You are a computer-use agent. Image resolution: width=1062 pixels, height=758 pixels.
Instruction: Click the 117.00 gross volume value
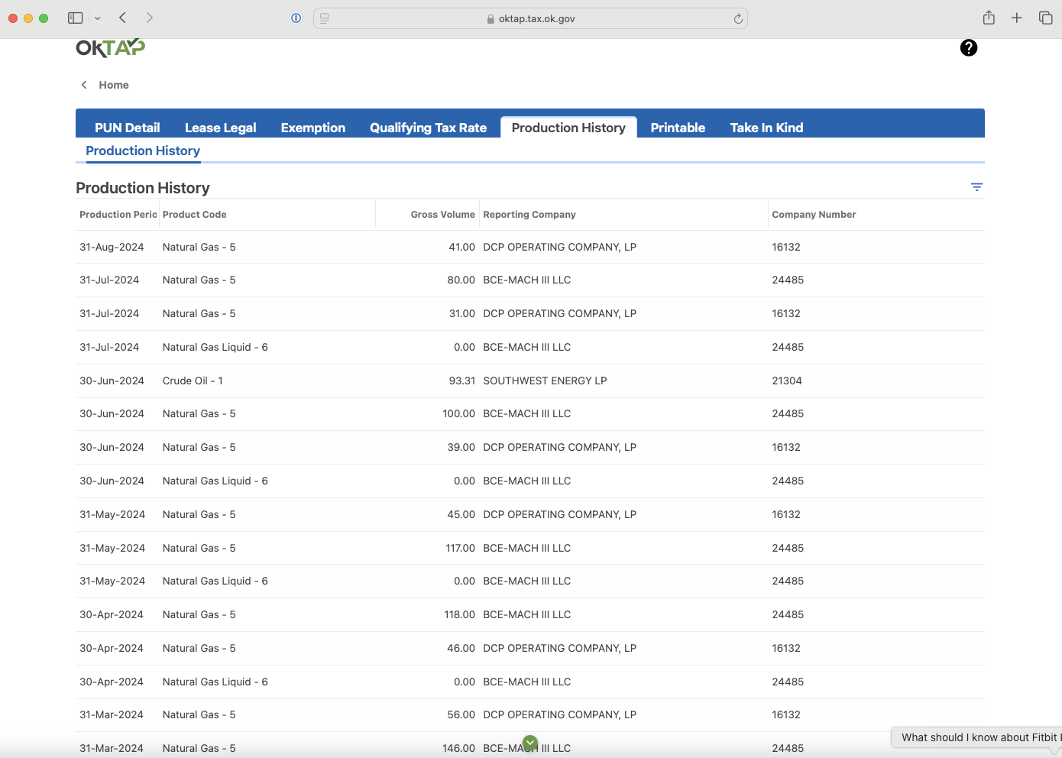pyautogui.click(x=460, y=548)
